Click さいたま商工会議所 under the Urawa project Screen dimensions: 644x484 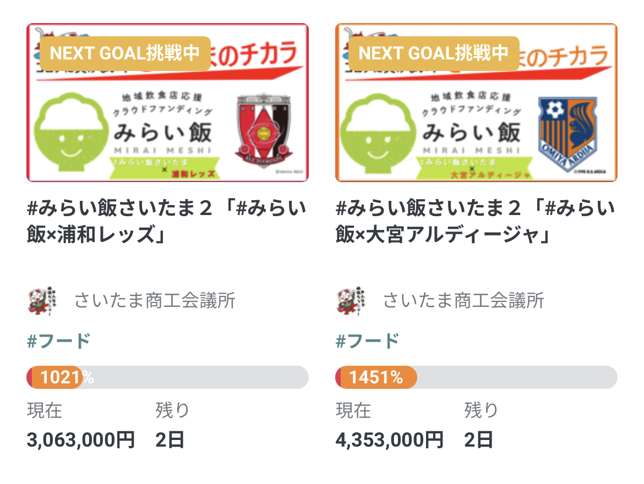tap(155, 300)
